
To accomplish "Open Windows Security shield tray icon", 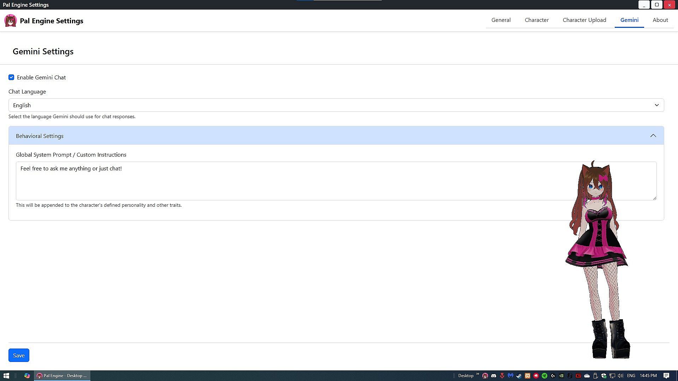I will click(x=604, y=376).
